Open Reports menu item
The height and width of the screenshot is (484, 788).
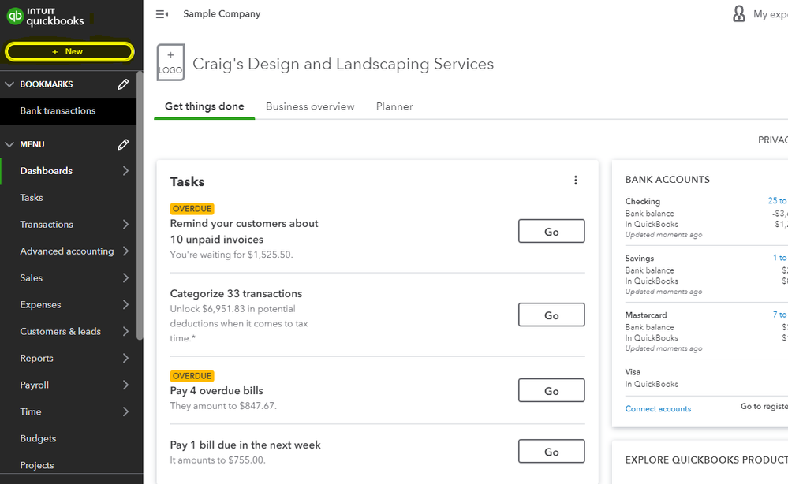click(x=37, y=359)
